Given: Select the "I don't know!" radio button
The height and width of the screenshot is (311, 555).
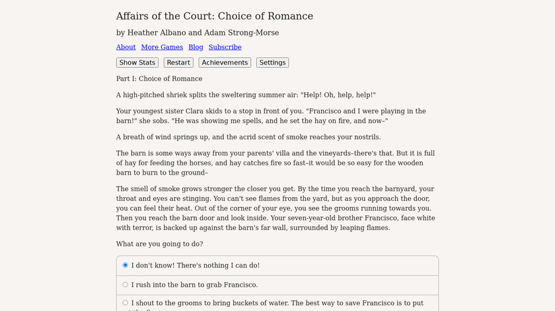Looking at the screenshot, I should [x=126, y=266].
